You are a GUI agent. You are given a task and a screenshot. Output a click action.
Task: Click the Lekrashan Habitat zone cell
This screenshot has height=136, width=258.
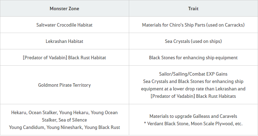[x=64, y=41]
